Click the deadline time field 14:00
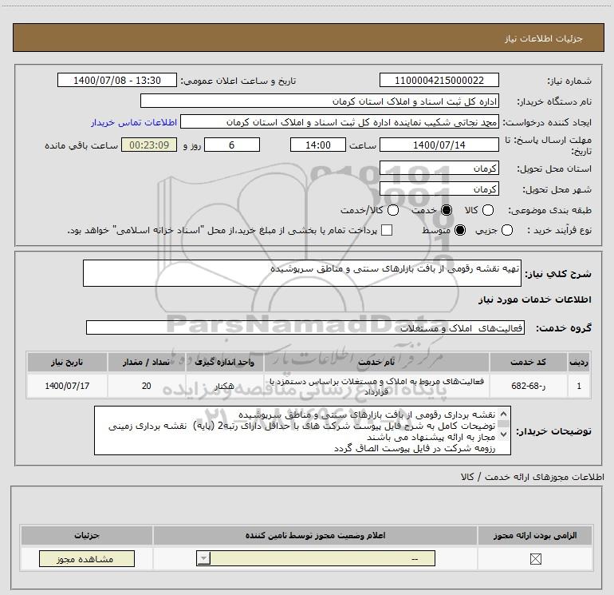 tap(318, 145)
